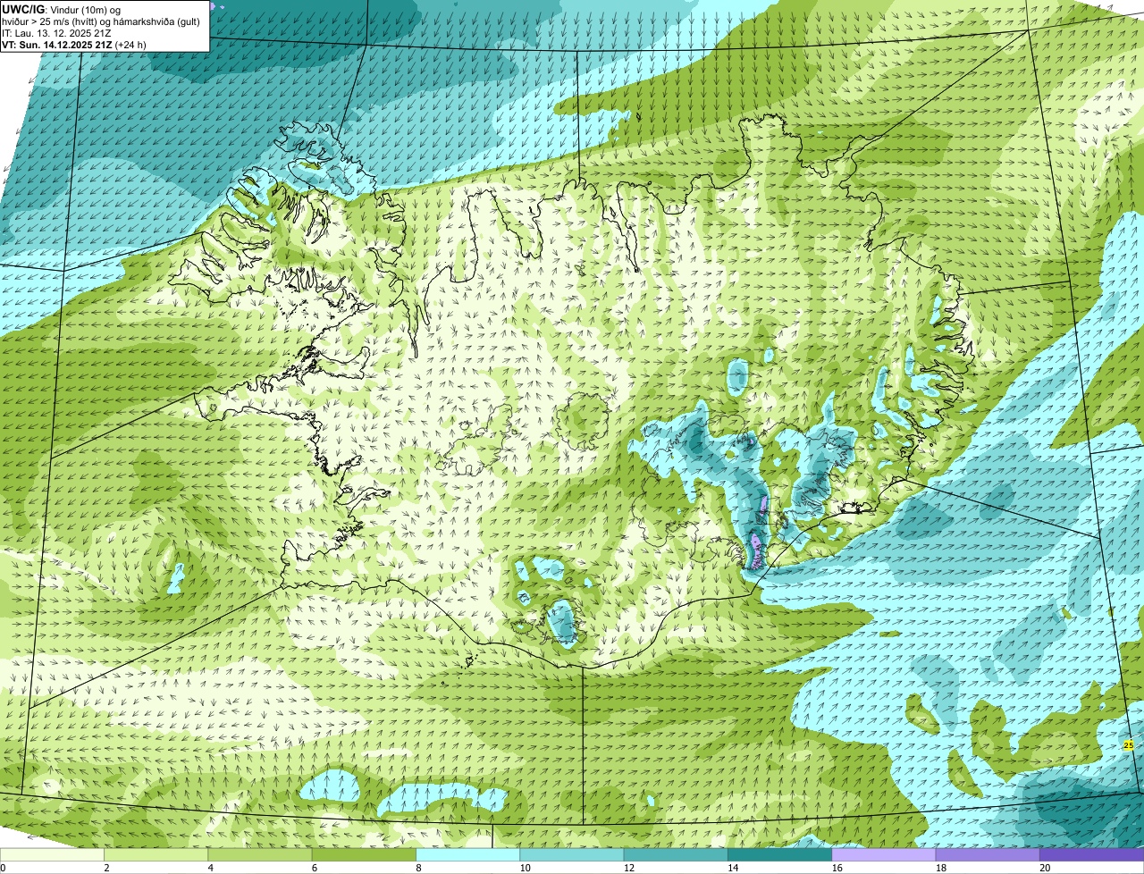
Task: Click the scale label "10"
Action: point(525,867)
